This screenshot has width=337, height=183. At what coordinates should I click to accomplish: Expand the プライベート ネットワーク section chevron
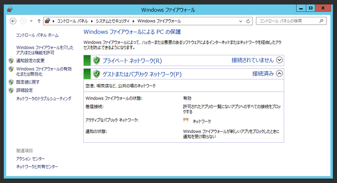point(279,60)
